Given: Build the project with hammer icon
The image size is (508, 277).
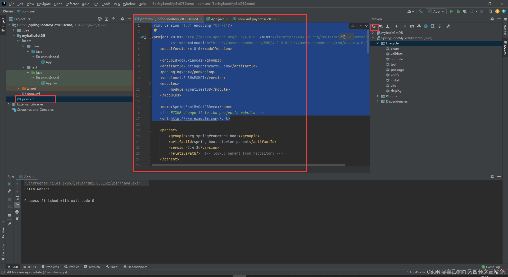Looking at the screenshot, I should (x=420, y=11).
